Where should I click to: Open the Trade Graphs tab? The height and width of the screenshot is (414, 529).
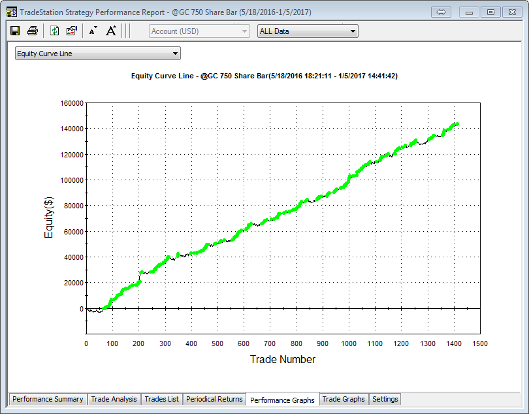(x=344, y=399)
